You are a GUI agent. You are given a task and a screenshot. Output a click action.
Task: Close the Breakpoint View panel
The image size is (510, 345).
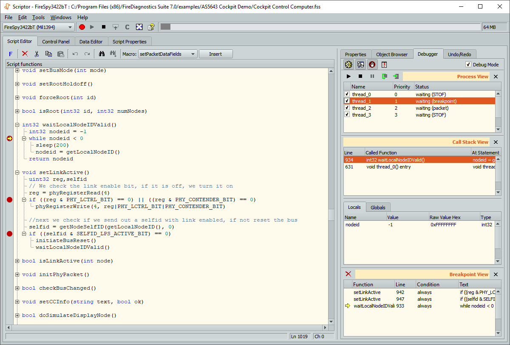pyautogui.click(x=496, y=274)
